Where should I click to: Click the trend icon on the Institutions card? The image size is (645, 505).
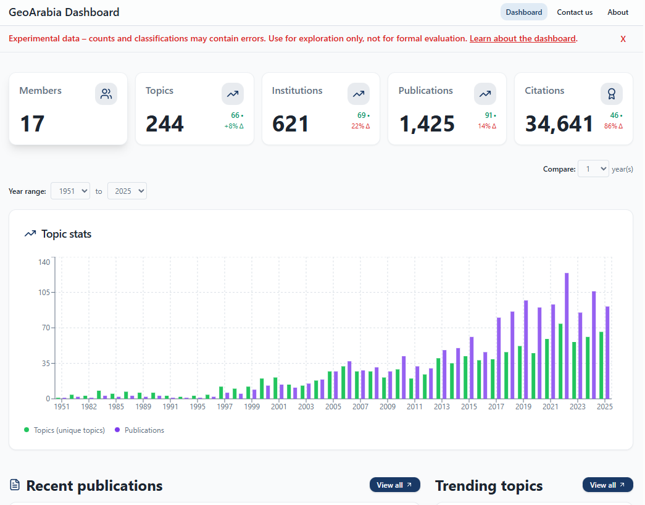359,93
